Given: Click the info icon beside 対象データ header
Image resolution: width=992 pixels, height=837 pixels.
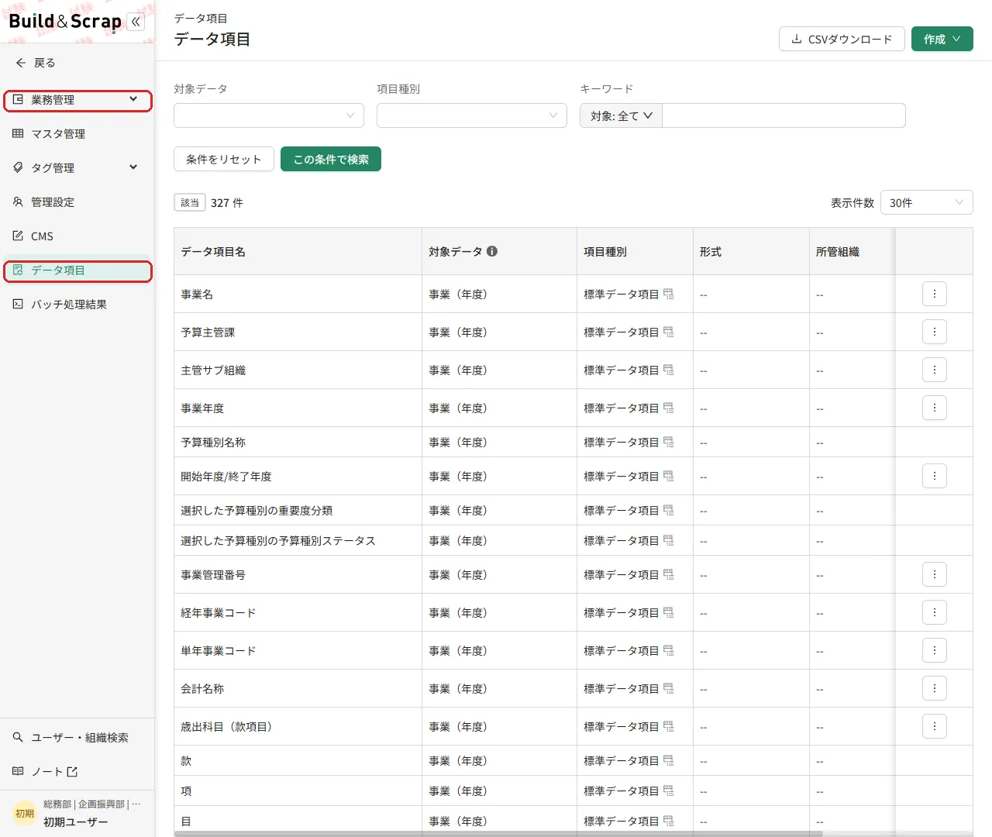Looking at the screenshot, I should 492,251.
